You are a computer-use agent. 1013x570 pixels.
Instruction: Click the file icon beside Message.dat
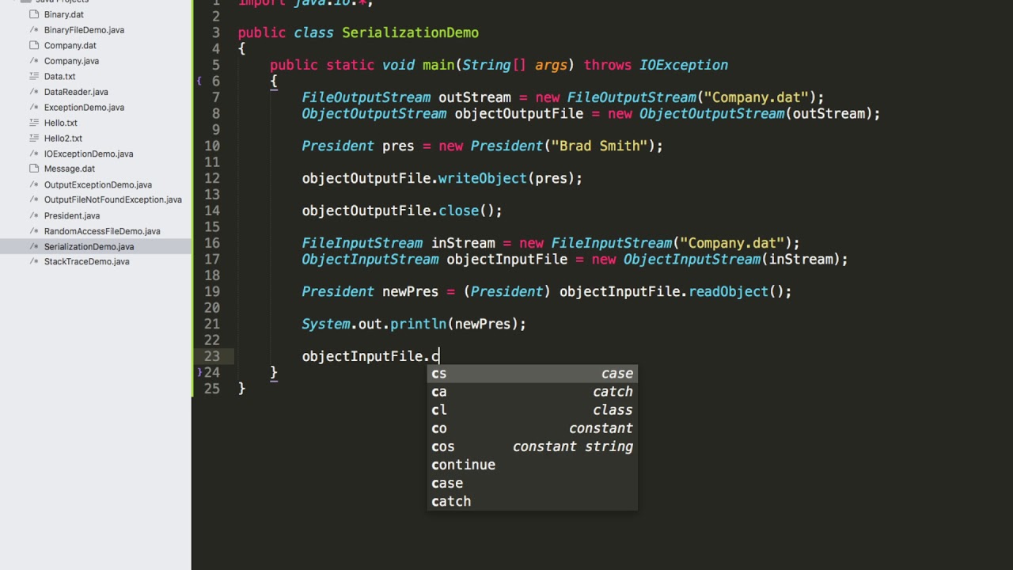(x=34, y=169)
